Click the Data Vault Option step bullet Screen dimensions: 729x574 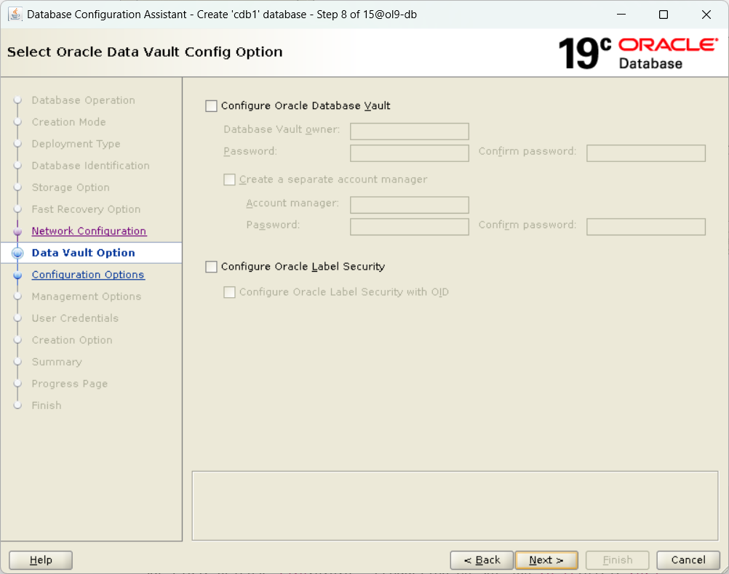pos(17,253)
